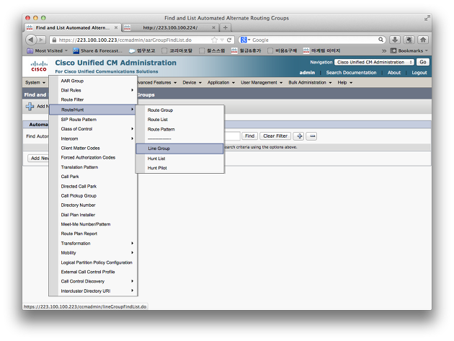Image resolution: width=454 pixels, height=341 pixels.
Task: Click the minus remove-criteria button
Action: coord(311,136)
